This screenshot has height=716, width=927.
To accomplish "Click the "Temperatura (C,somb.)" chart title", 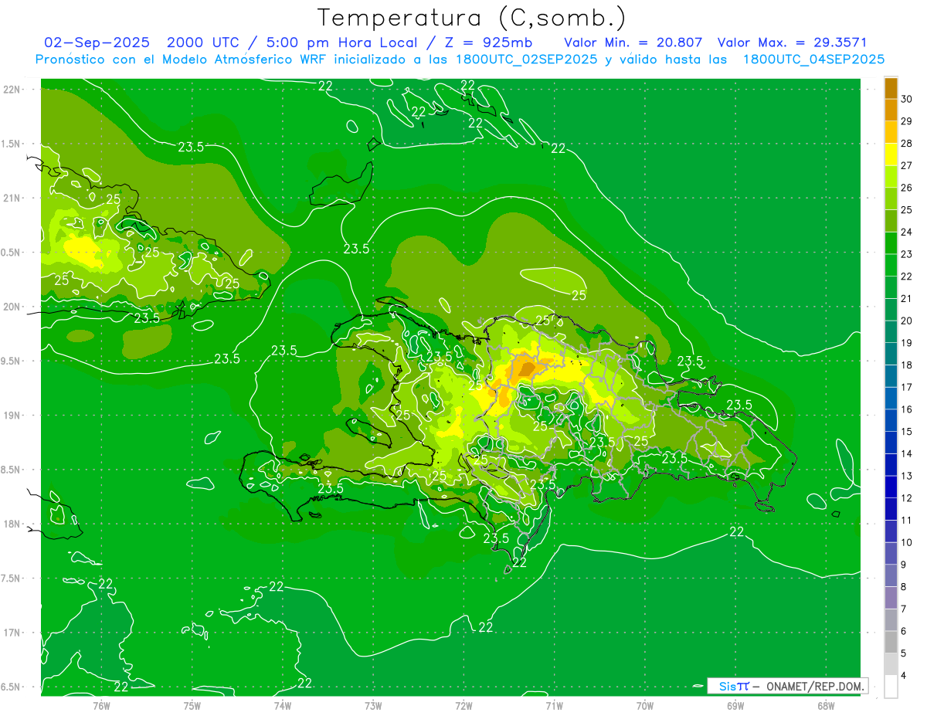I will click(x=471, y=18).
